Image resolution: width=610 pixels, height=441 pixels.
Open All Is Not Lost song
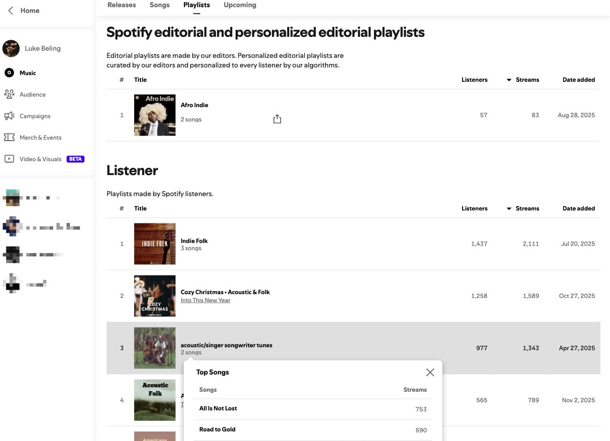[x=218, y=408]
